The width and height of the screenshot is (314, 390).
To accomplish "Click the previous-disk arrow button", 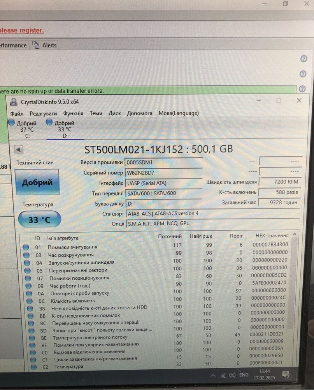I will click(x=18, y=150).
